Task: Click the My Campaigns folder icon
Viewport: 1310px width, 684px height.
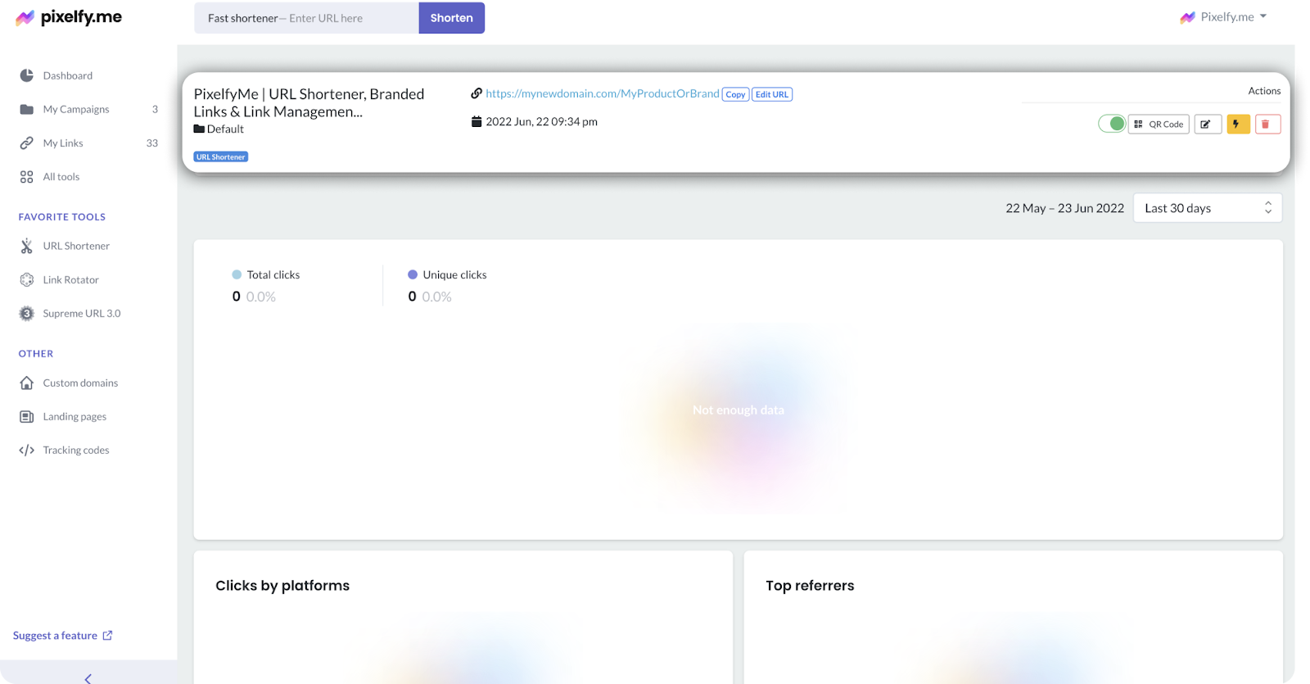Action: click(27, 109)
